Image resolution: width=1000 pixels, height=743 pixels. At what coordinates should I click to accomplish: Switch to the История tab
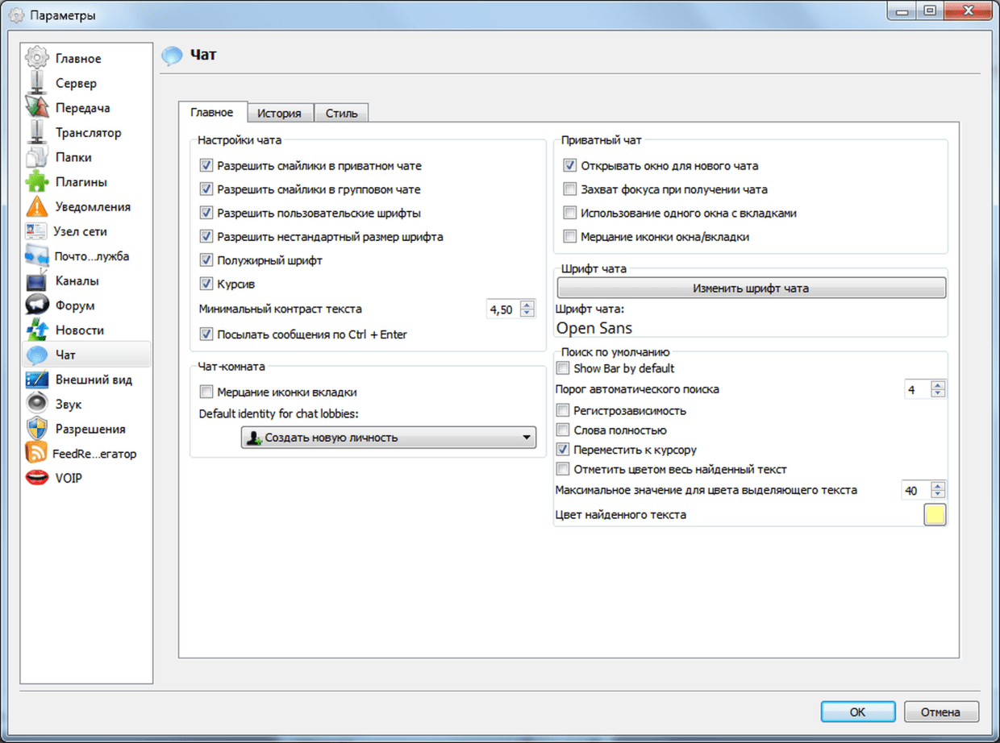279,114
